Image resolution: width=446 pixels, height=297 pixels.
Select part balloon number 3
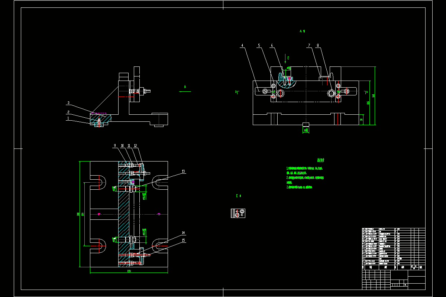pyautogui.click(x=68, y=103)
